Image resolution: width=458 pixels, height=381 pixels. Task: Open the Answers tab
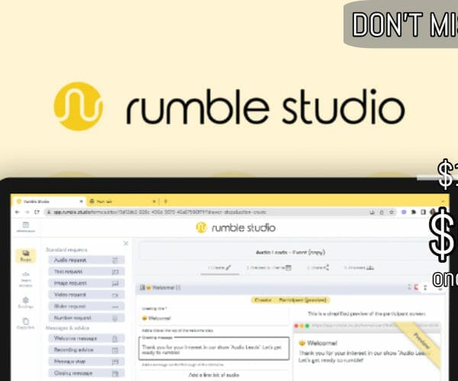pyautogui.click(x=360, y=267)
